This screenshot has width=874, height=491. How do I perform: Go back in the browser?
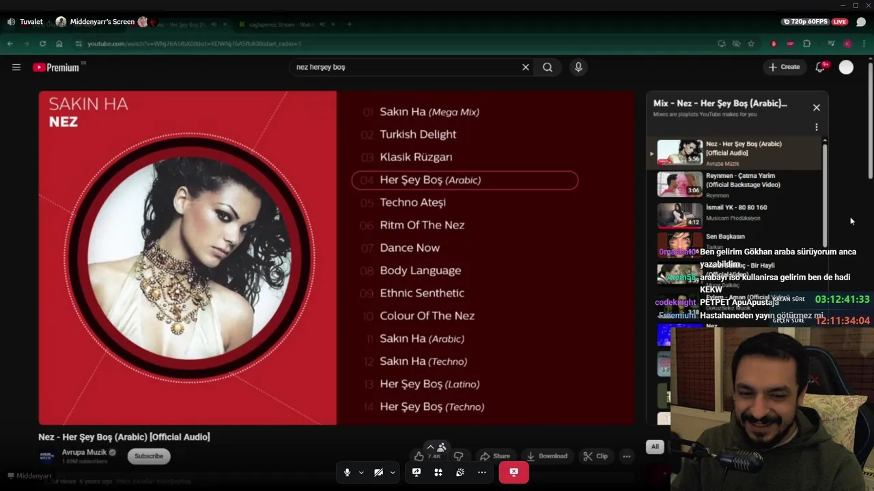pos(10,44)
